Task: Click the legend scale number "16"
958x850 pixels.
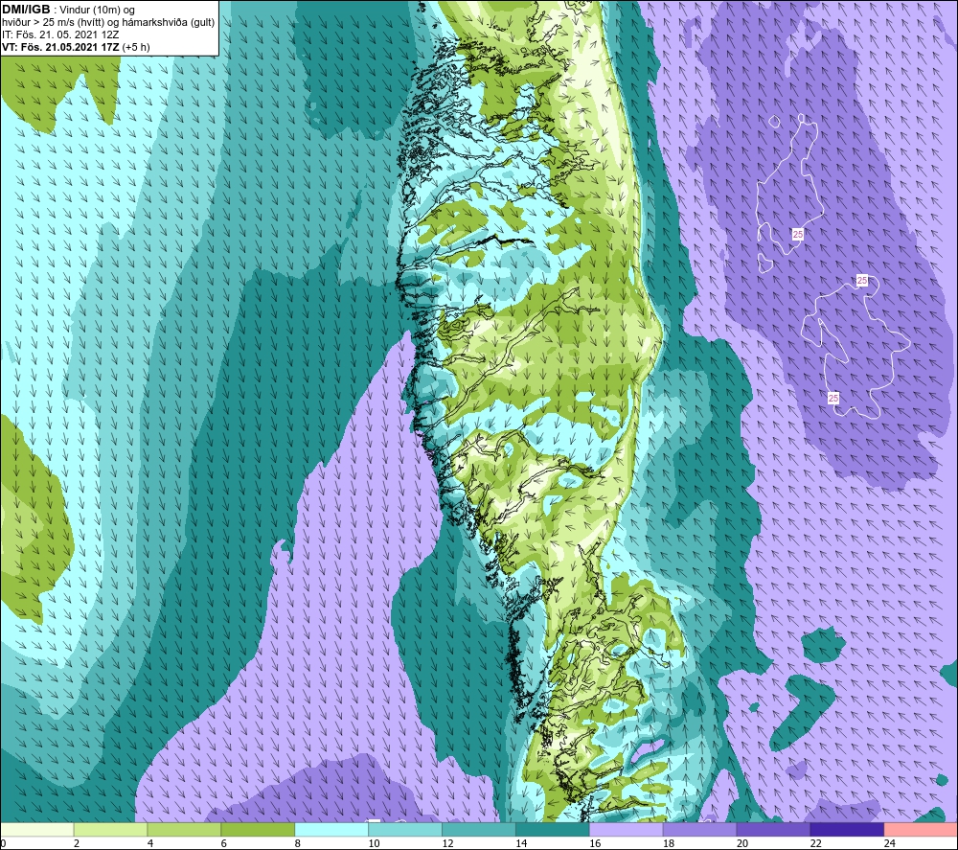Action: pyautogui.click(x=595, y=843)
